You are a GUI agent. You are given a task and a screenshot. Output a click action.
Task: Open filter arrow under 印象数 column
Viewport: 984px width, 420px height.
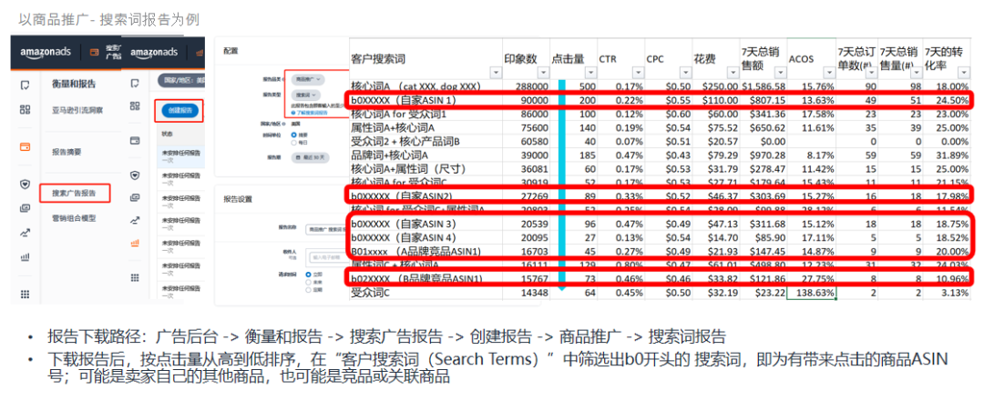543,73
